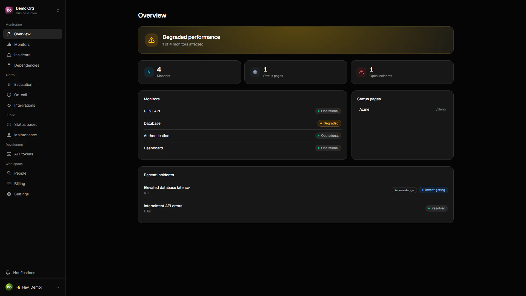Click the Investigating status badge

(433, 190)
